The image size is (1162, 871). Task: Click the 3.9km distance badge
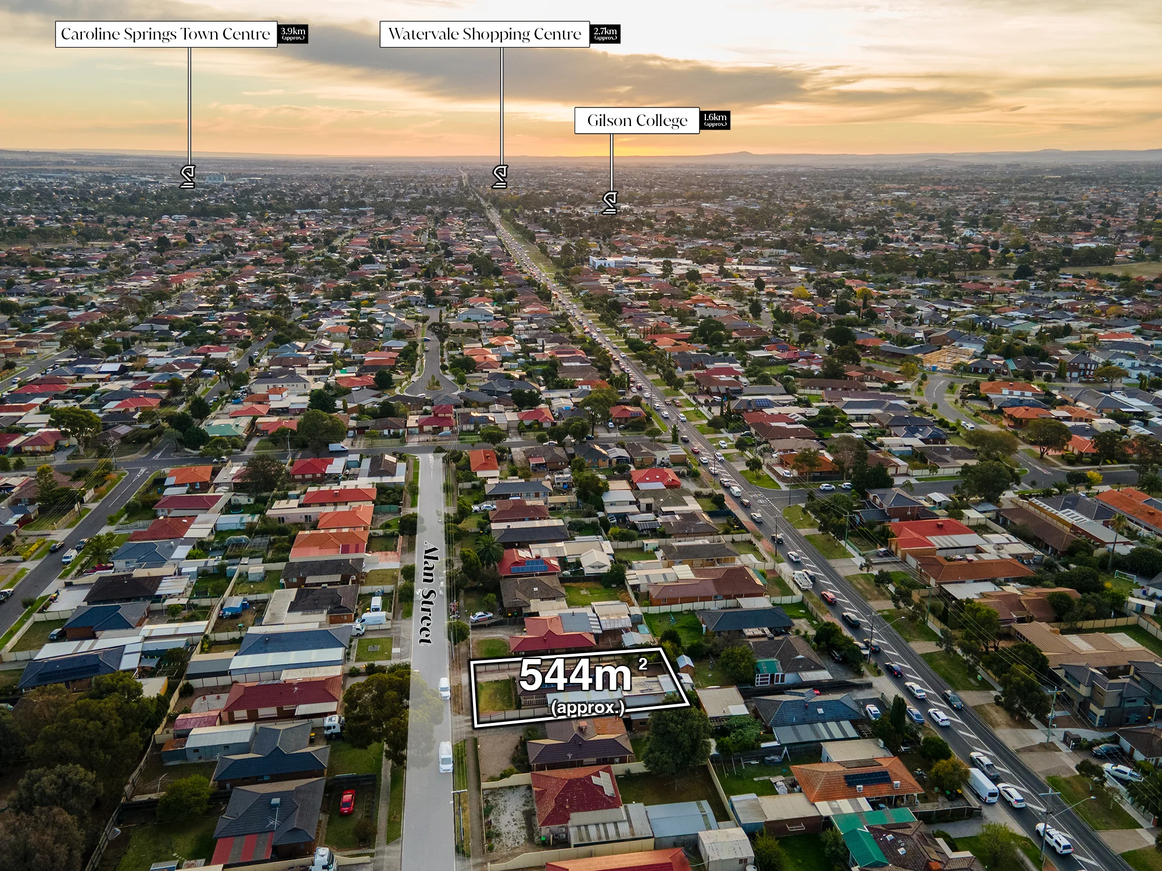pyautogui.click(x=293, y=34)
